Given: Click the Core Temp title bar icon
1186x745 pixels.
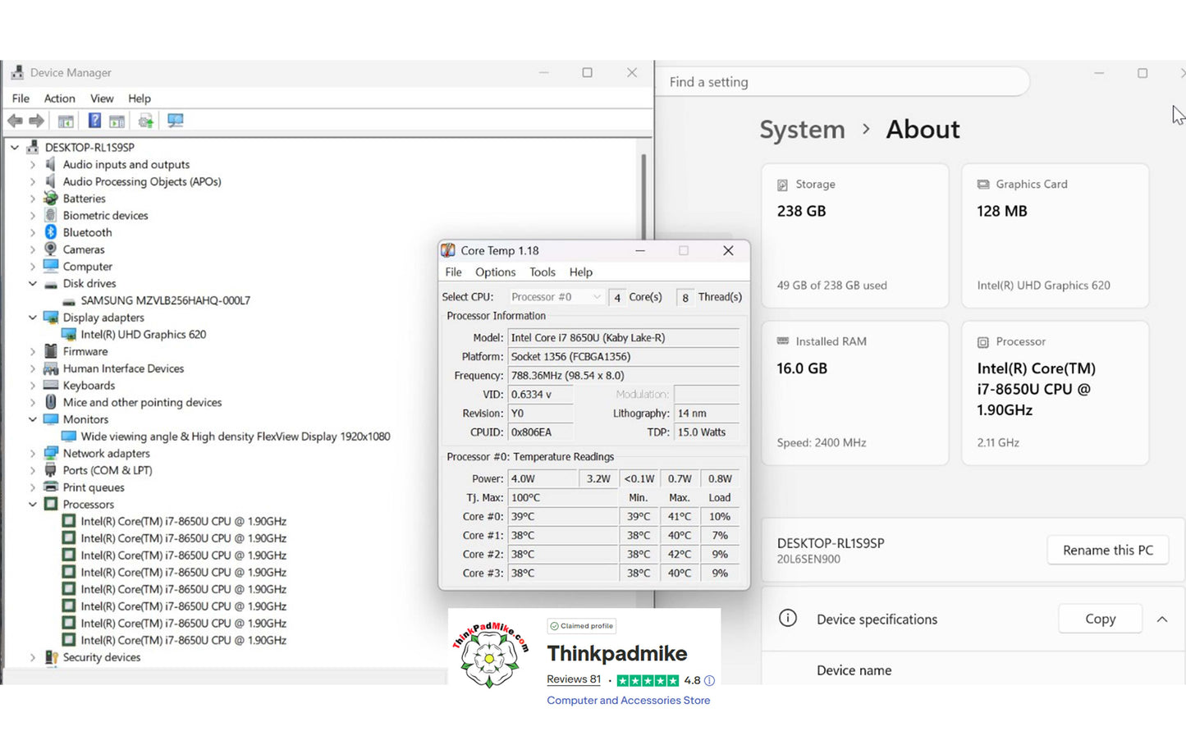Looking at the screenshot, I should coord(448,250).
